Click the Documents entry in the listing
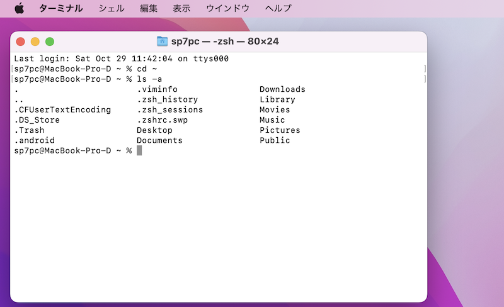The image size is (504, 307). point(159,140)
